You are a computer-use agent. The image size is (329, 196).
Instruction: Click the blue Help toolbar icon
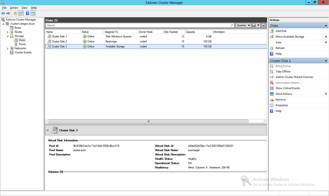point(28,13)
